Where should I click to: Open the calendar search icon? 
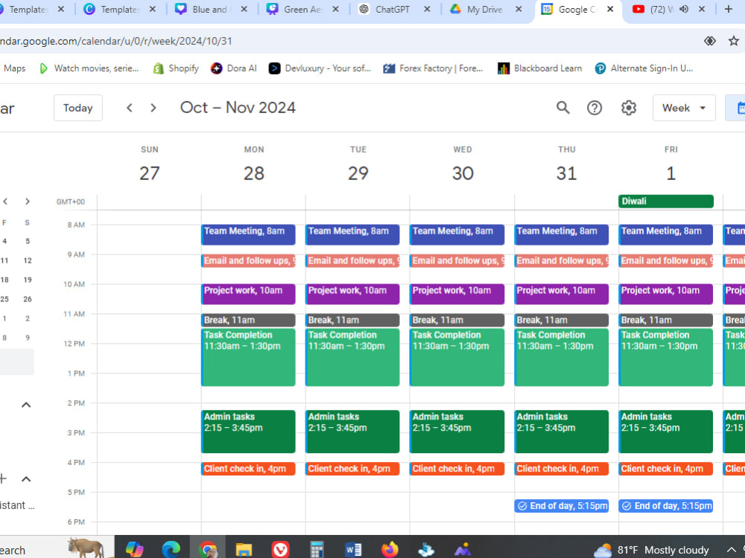click(x=563, y=108)
